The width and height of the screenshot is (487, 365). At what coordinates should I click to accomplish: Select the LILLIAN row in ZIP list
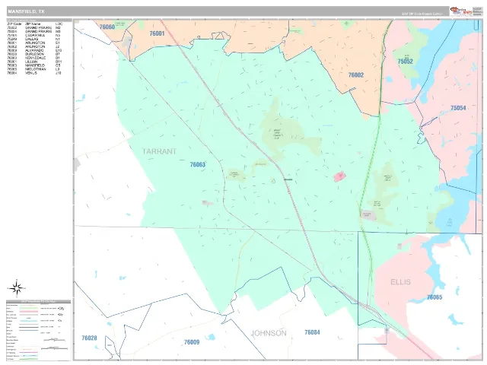[34, 62]
